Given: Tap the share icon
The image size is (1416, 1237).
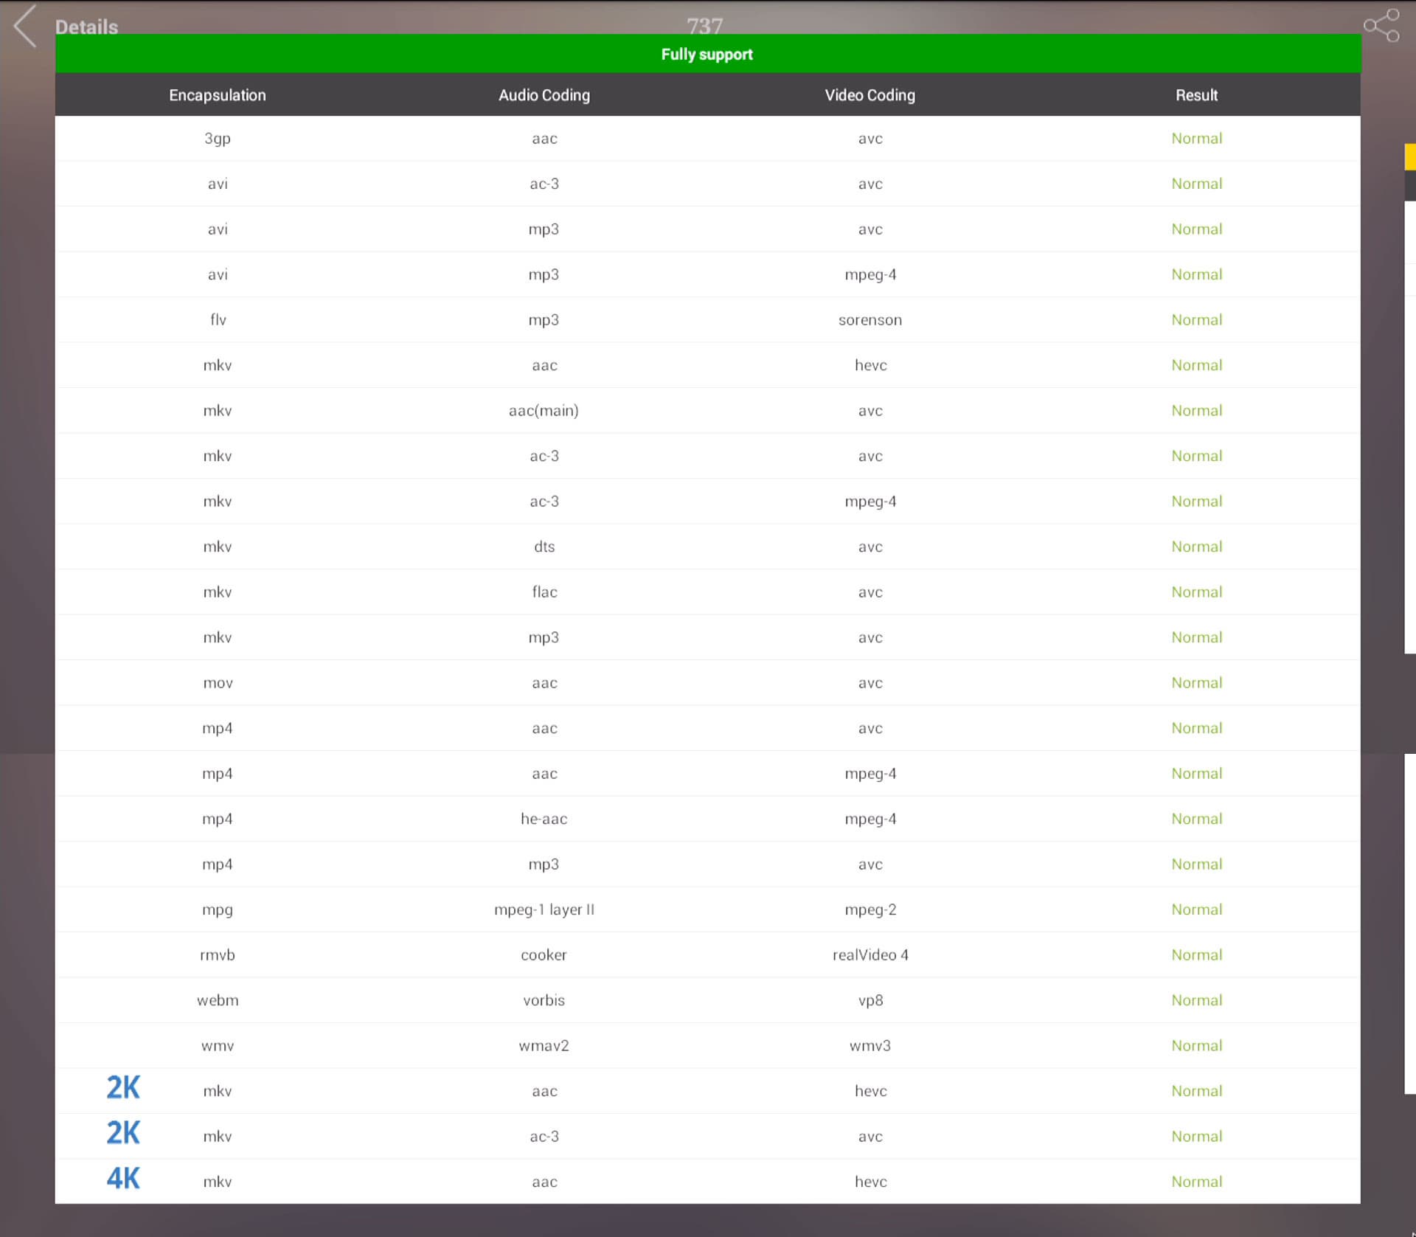Looking at the screenshot, I should 1381,26.
